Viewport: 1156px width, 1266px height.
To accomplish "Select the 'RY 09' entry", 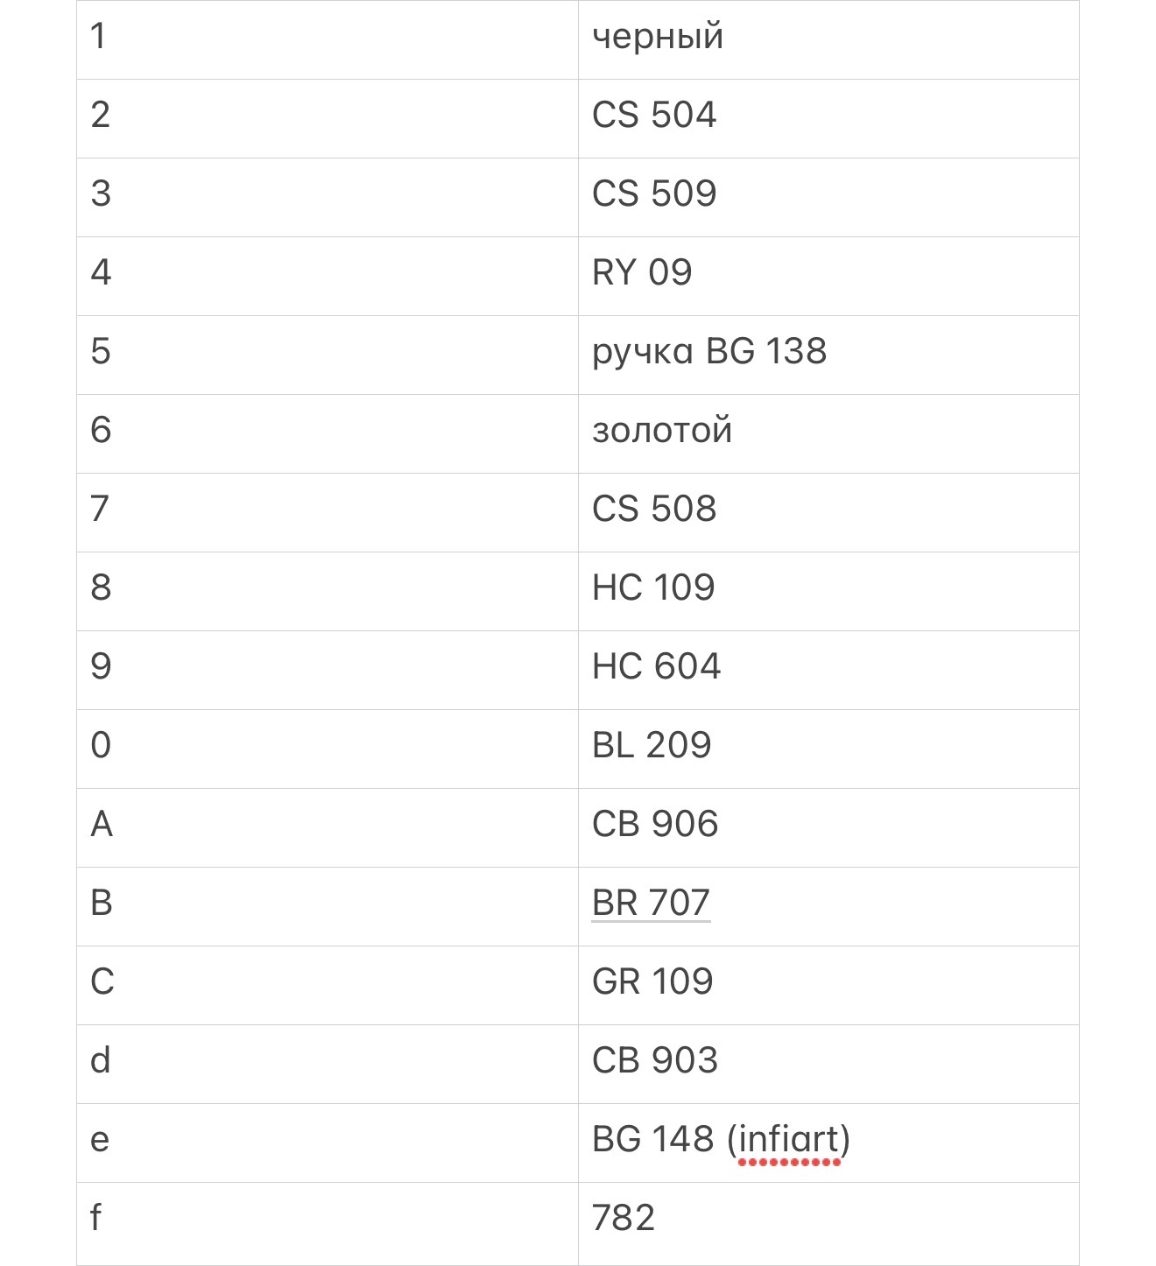I will click(828, 276).
